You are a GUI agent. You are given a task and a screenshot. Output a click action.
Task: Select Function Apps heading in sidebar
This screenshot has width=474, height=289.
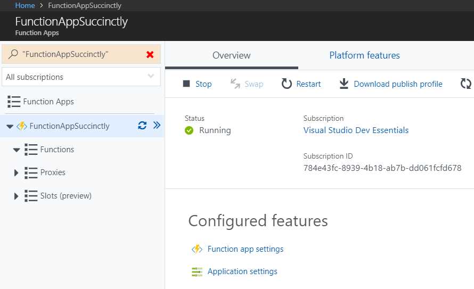tap(48, 102)
